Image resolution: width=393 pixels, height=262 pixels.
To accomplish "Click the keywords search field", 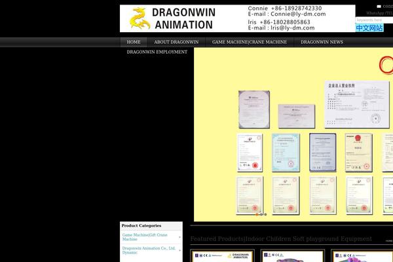I will click(374, 20).
